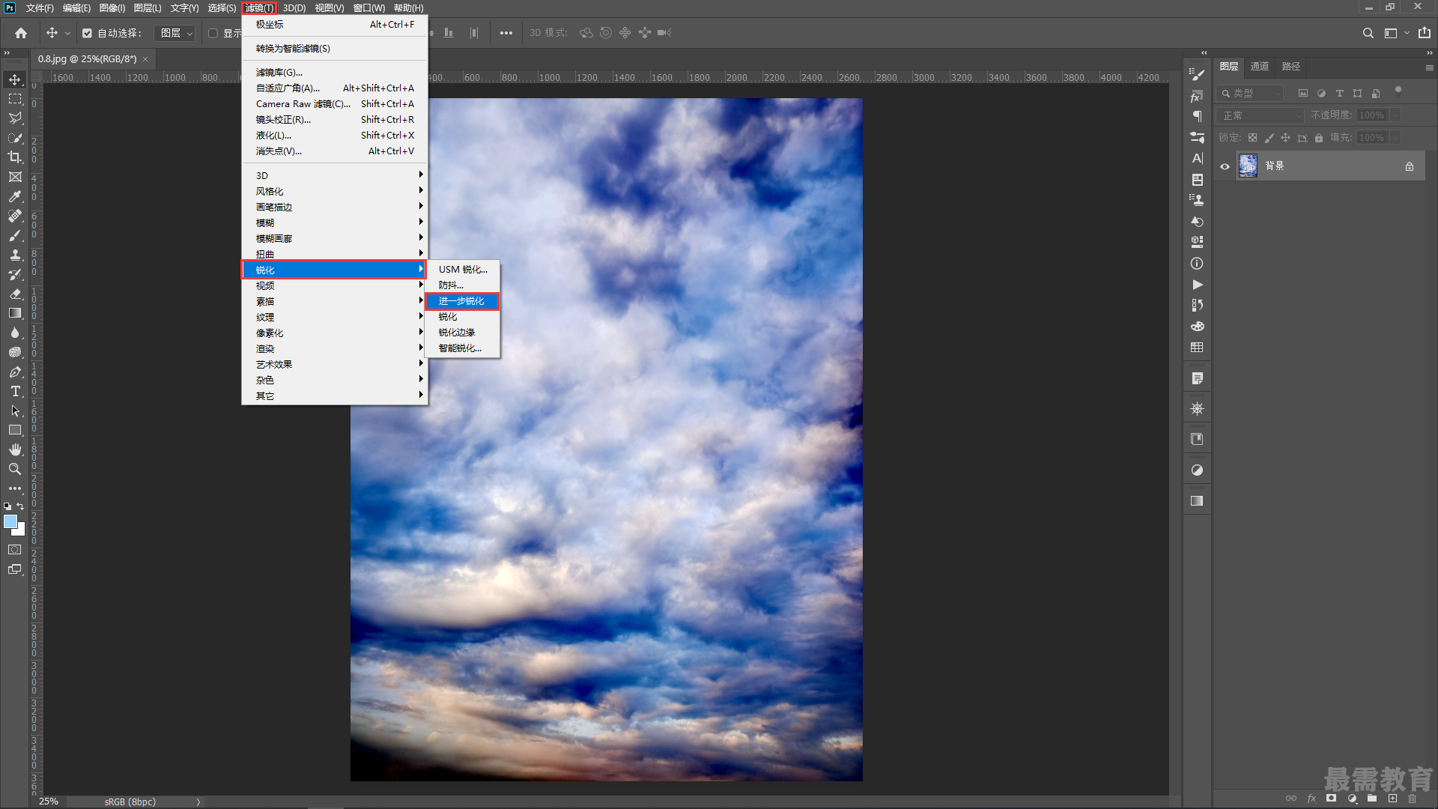Open the Actions panel play icon
The width and height of the screenshot is (1438, 809).
click(x=1197, y=285)
